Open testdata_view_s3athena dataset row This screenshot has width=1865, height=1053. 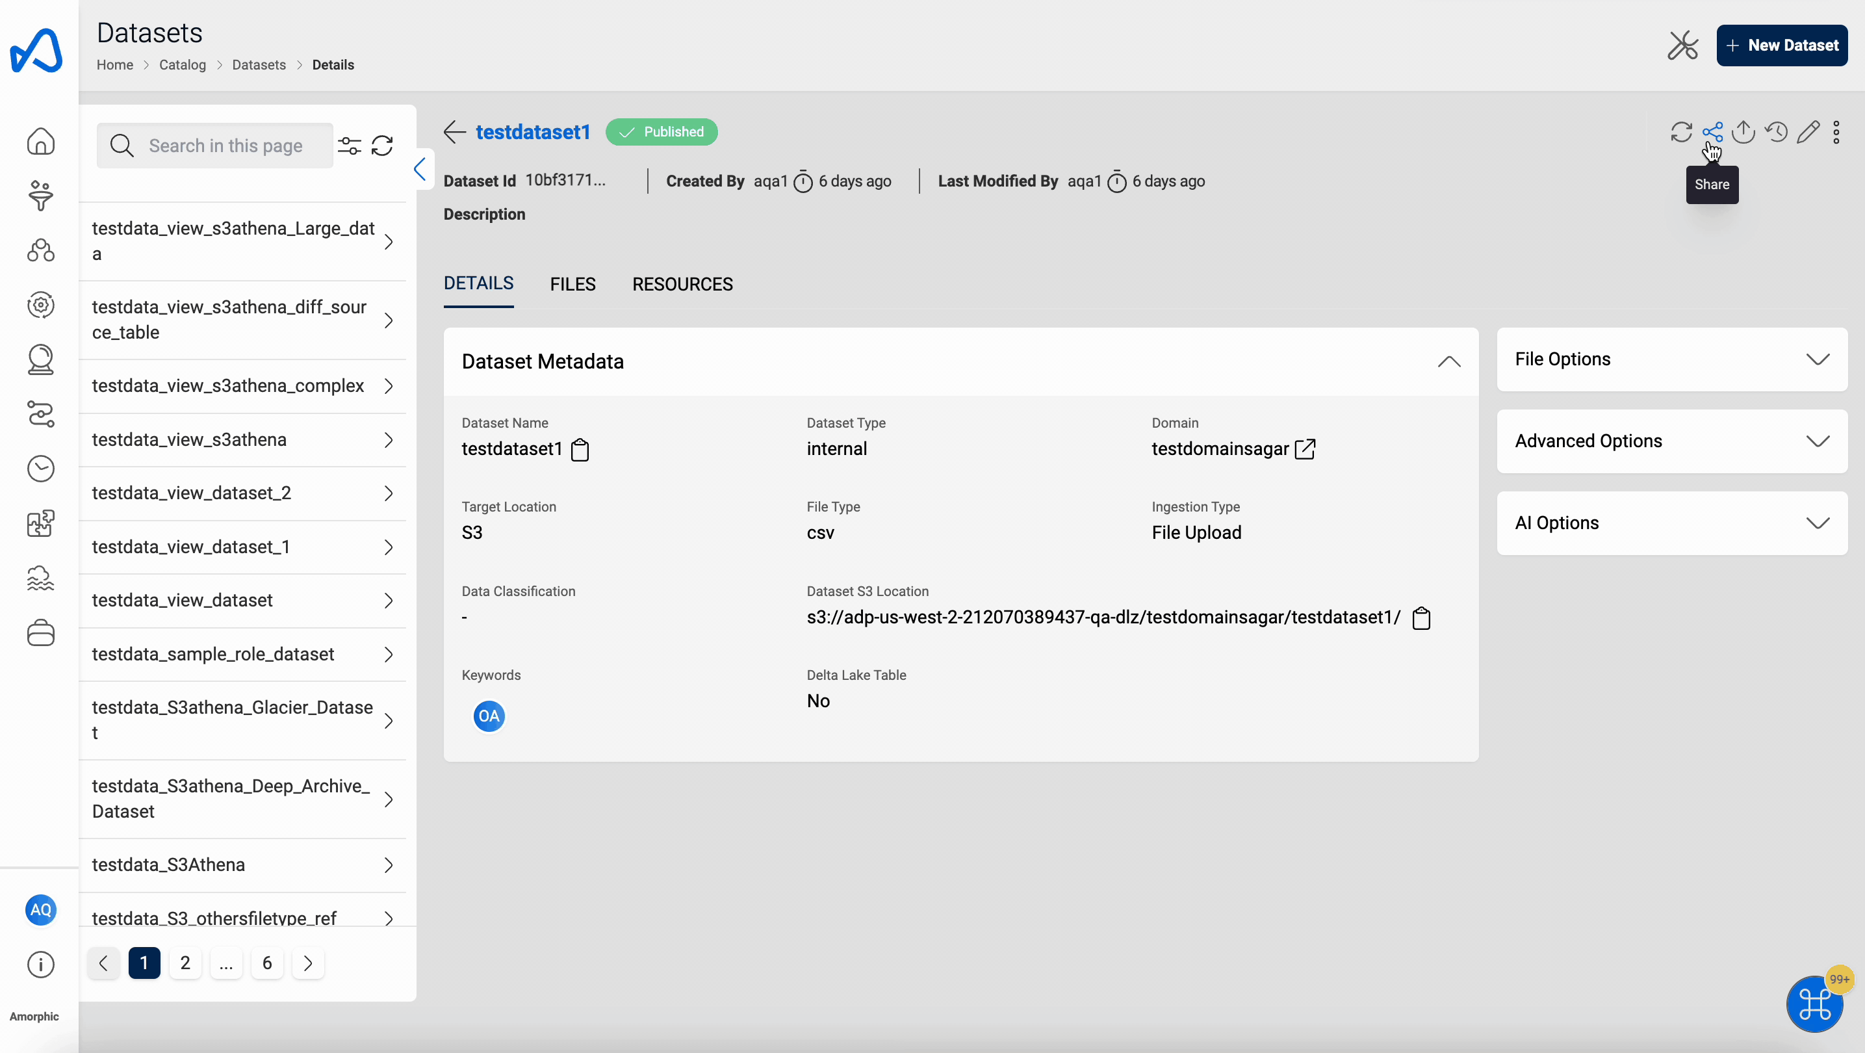point(242,439)
